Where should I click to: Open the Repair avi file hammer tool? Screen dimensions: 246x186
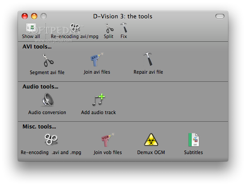click(148, 59)
